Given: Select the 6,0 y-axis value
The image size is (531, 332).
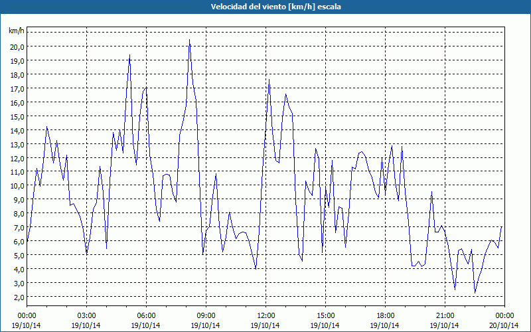Looking at the screenshot, I should pos(19,242).
